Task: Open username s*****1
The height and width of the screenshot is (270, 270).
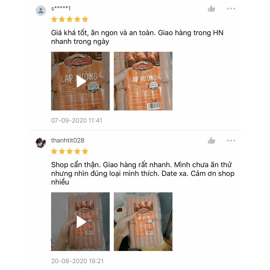Action: (61, 8)
